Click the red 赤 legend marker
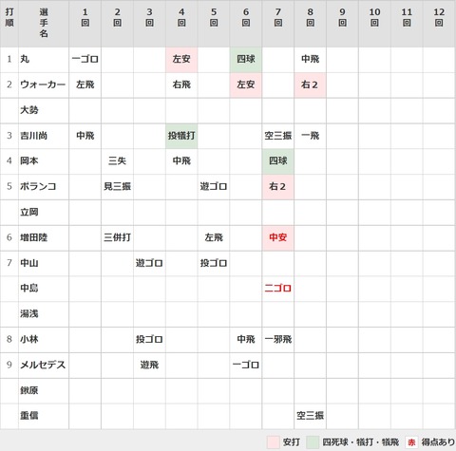This screenshot has height=451, width=456. [411, 442]
